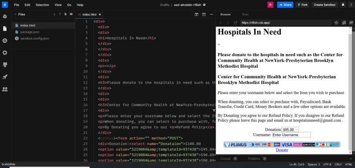Image resolution: width=355 pixels, height=168 pixels.
Task: Click the new folder icon in Files header
Action: tap(71, 14)
